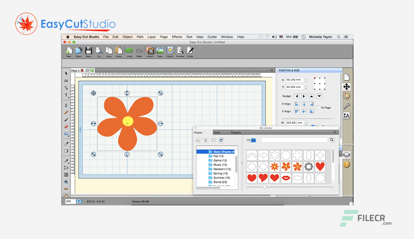
Task: Nudge the object up
Action: click(x=311, y=96)
